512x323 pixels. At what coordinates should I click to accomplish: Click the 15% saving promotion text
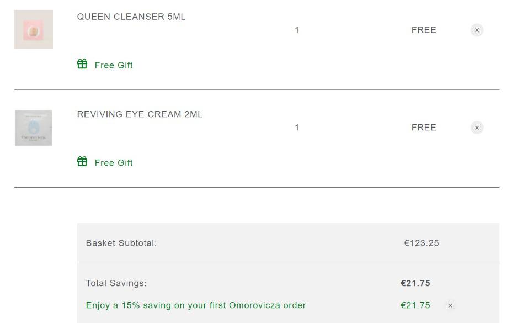[x=196, y=305]
